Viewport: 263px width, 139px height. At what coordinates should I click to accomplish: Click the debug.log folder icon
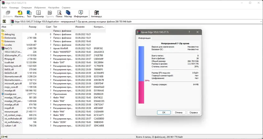[3, 34]
